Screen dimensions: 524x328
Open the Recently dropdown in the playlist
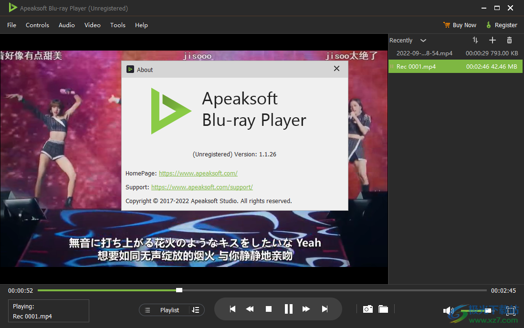(408, 41)
